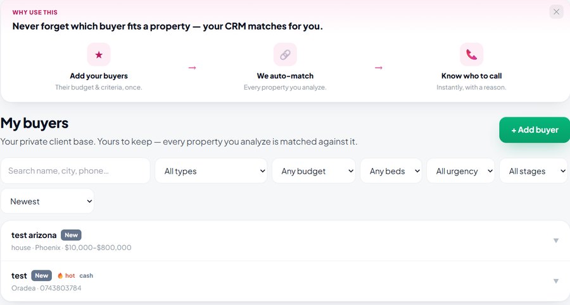Open the Any budget dropdown
Viewport: 570px width, 305px height.
(313, 171)
